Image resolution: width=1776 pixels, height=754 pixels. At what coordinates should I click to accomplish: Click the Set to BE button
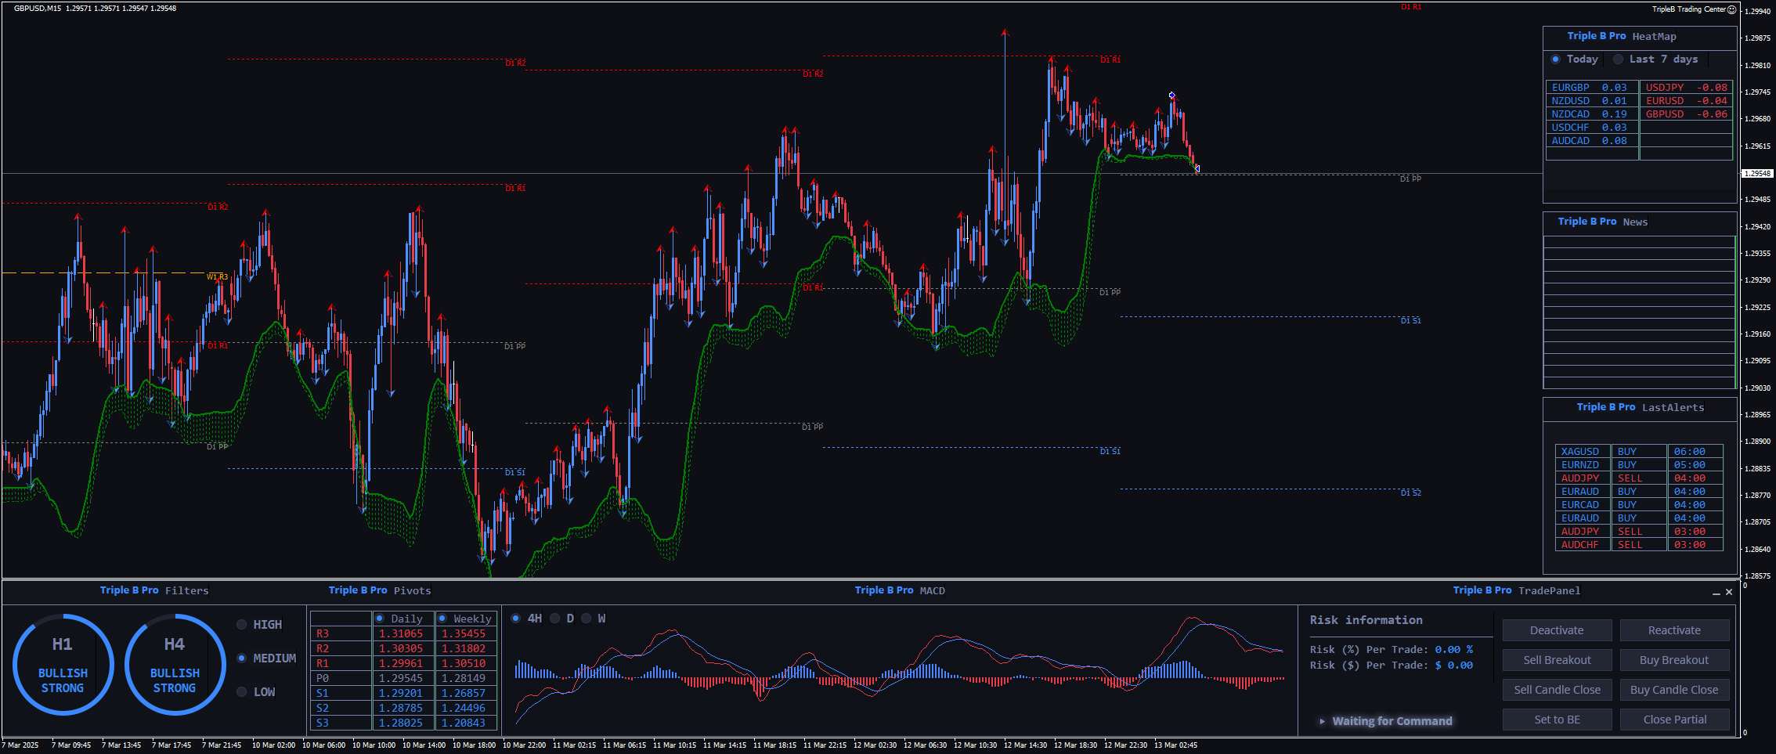click(1556, 720)
